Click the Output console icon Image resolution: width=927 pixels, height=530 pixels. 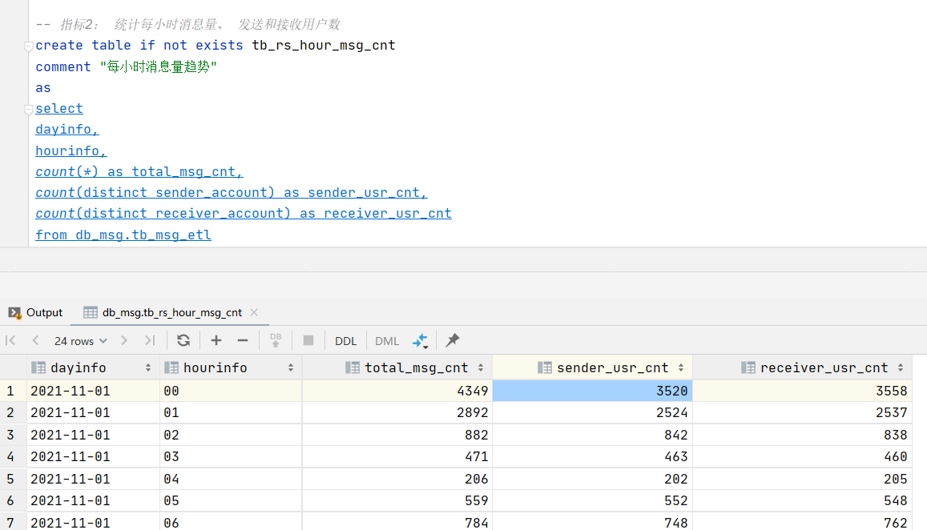(x=14, y=312)
